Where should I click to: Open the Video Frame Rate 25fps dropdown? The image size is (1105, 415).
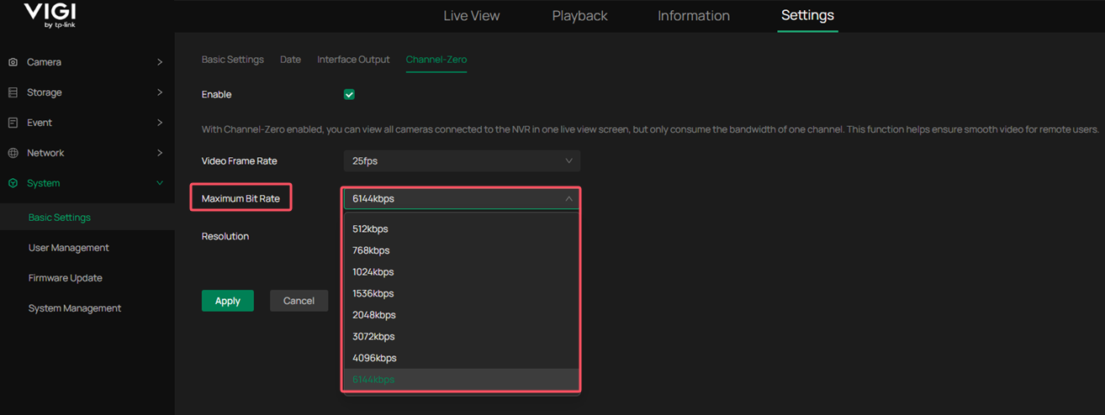(462, 160)
